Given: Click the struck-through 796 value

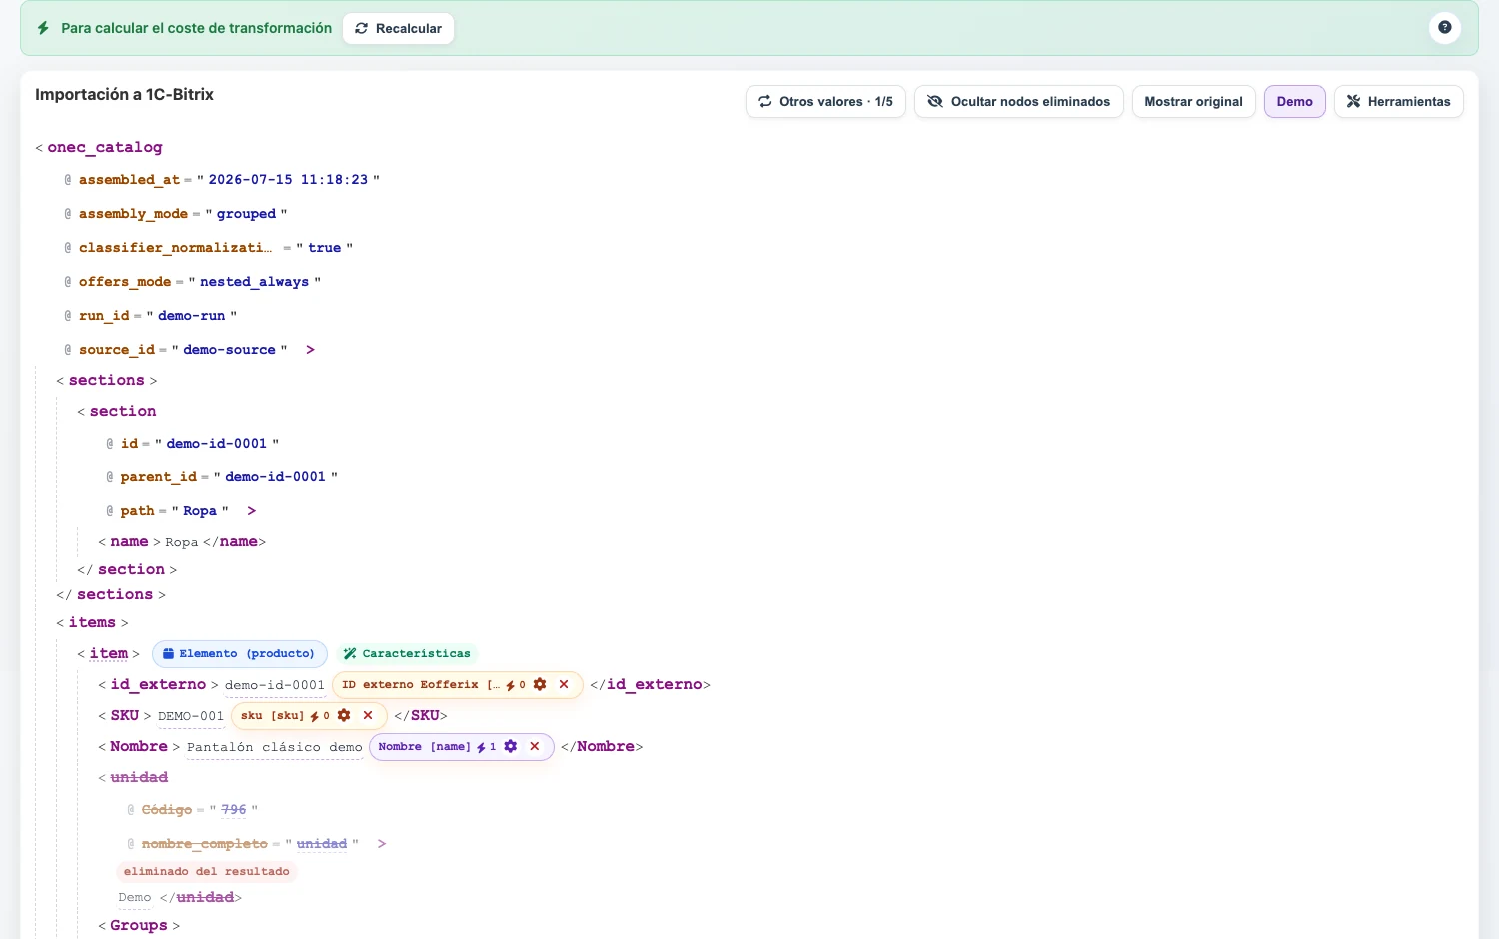Looking at the screenshot, I should [x=234, y=810].
